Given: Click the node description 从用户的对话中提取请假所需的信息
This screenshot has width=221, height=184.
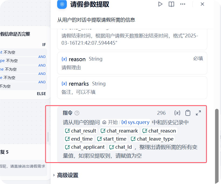Looking at the screenshot, I should point(96,20).
